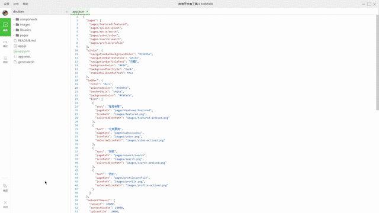Switch to the Debug code-brackets icon
The width and height of the screenshot is (379, 213).
point(5,44)
